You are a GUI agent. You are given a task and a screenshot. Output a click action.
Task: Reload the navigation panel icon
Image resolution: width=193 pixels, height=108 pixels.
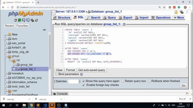coord(36,20)
